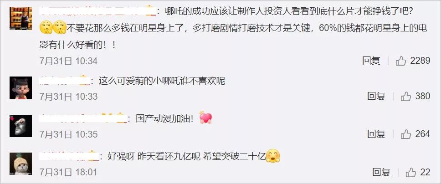Open the avatar showing a shop interior

point(21,18)
